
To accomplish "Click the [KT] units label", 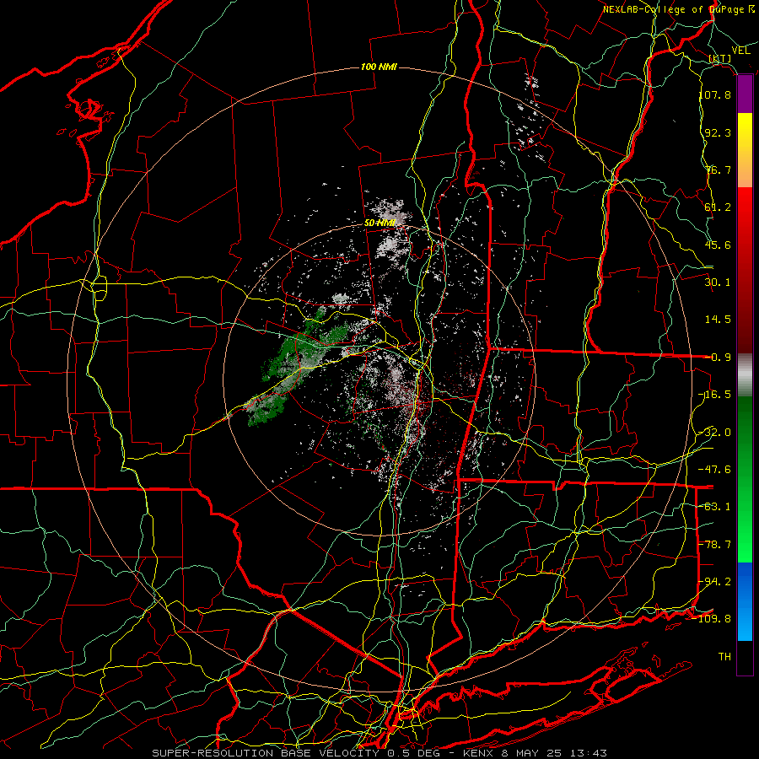I will pos(720,59).
